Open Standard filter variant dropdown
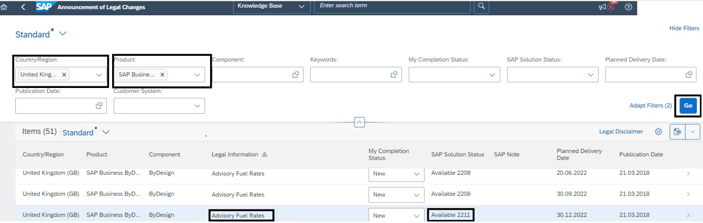 [x=62, y=34]
